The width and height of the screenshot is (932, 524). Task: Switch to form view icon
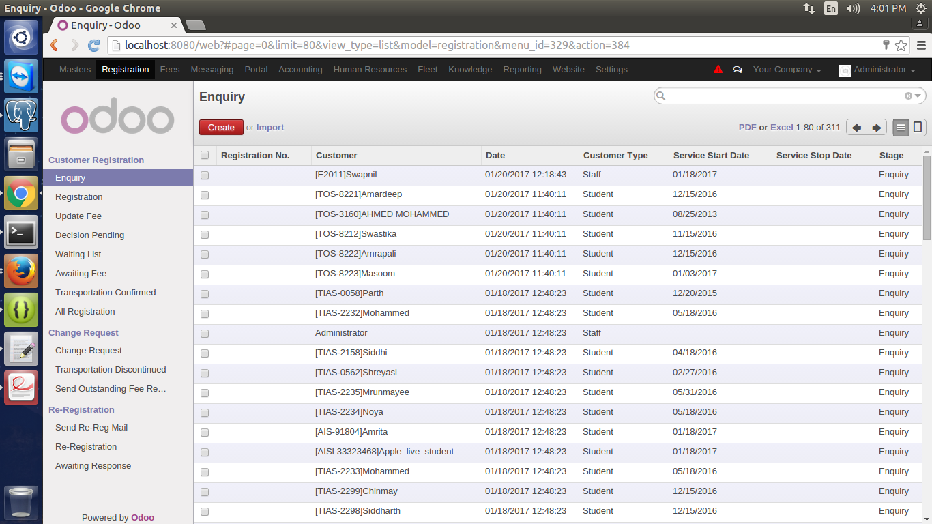coord(918,128)
